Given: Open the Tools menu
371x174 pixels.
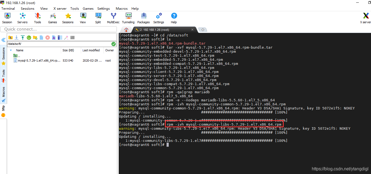Looking at the screenshot, I should pos(75,8).
